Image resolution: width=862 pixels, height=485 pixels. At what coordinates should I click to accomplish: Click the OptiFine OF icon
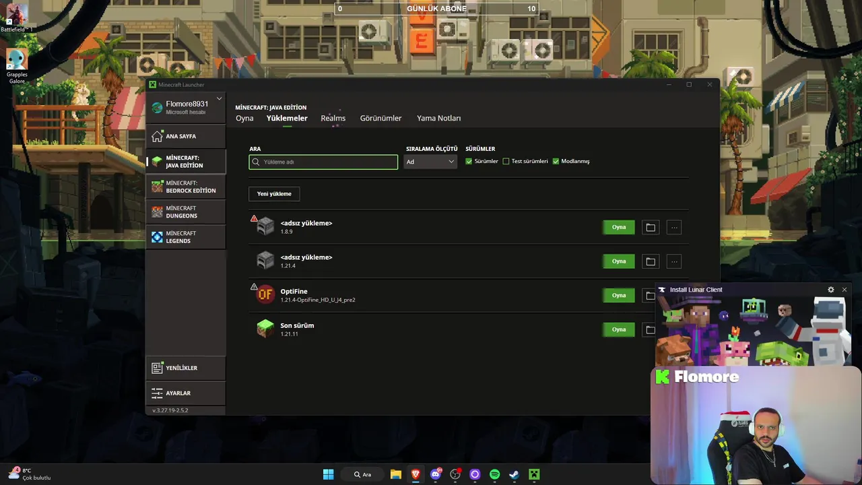[265, 294]
